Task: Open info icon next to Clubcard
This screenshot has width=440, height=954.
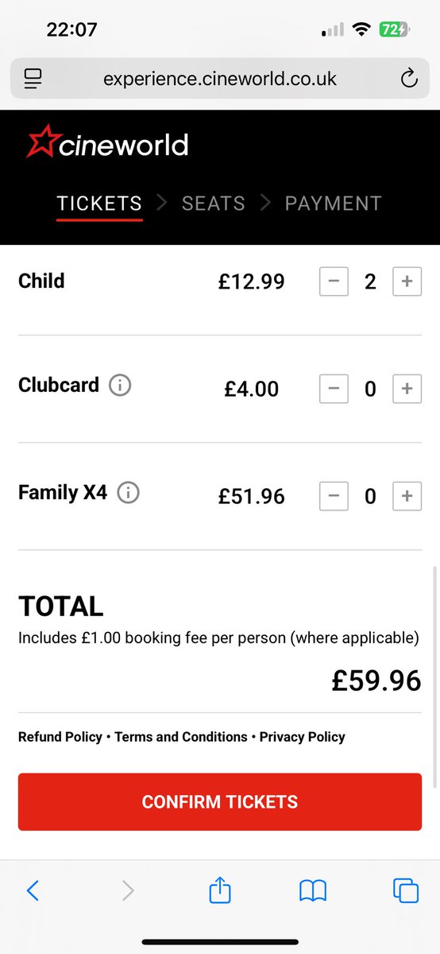Action: pyautogui.click(x=120, y=386)
